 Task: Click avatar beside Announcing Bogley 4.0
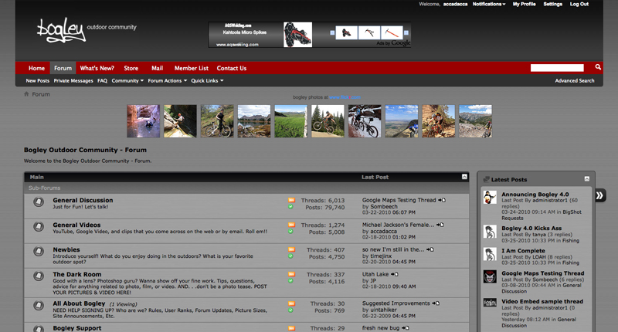click(x=490, y=198)
